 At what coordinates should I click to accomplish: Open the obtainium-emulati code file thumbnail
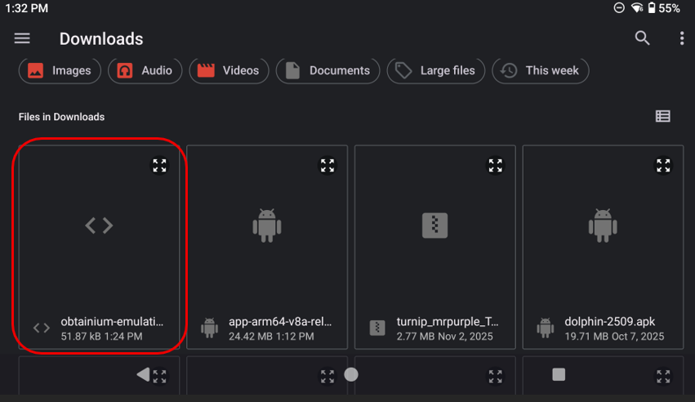(99, 226)
